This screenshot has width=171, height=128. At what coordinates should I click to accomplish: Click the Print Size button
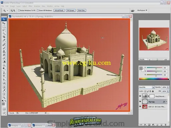(x=81, y=10)
